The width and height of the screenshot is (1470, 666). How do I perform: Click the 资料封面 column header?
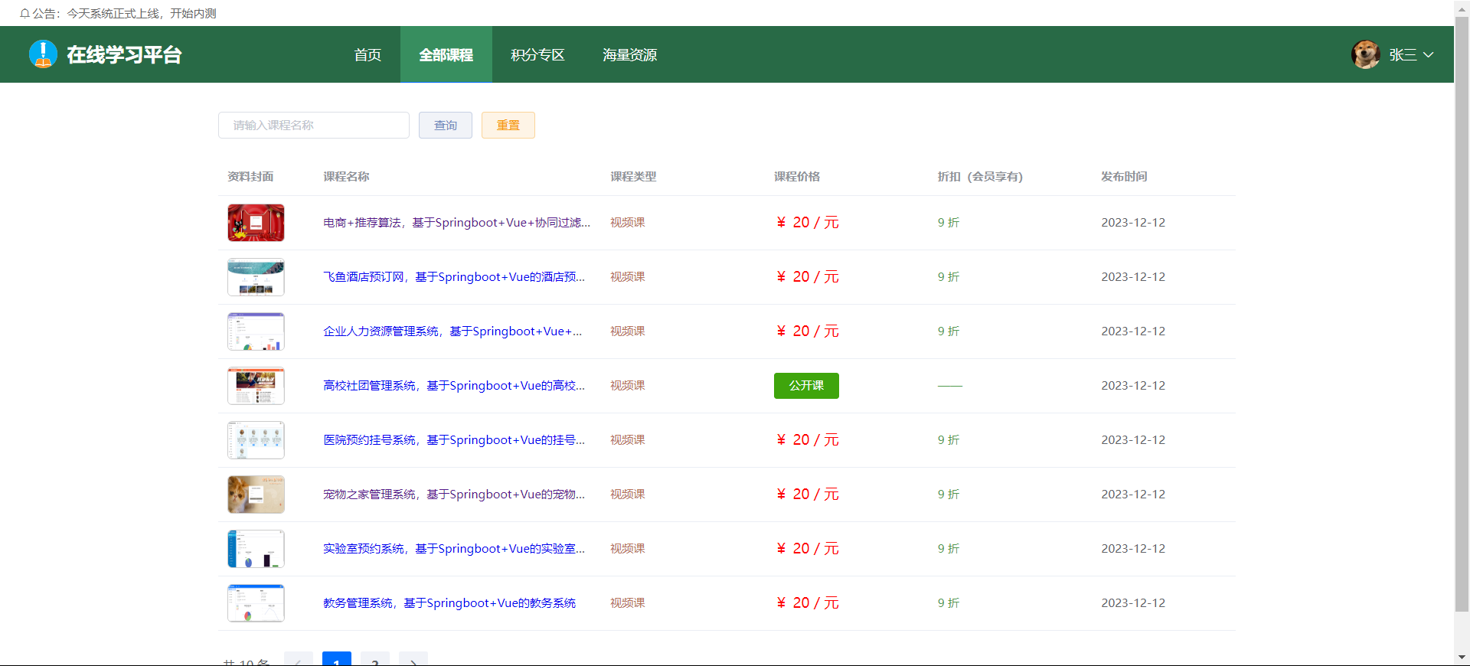pyautogui.click(x=250, y=177)
